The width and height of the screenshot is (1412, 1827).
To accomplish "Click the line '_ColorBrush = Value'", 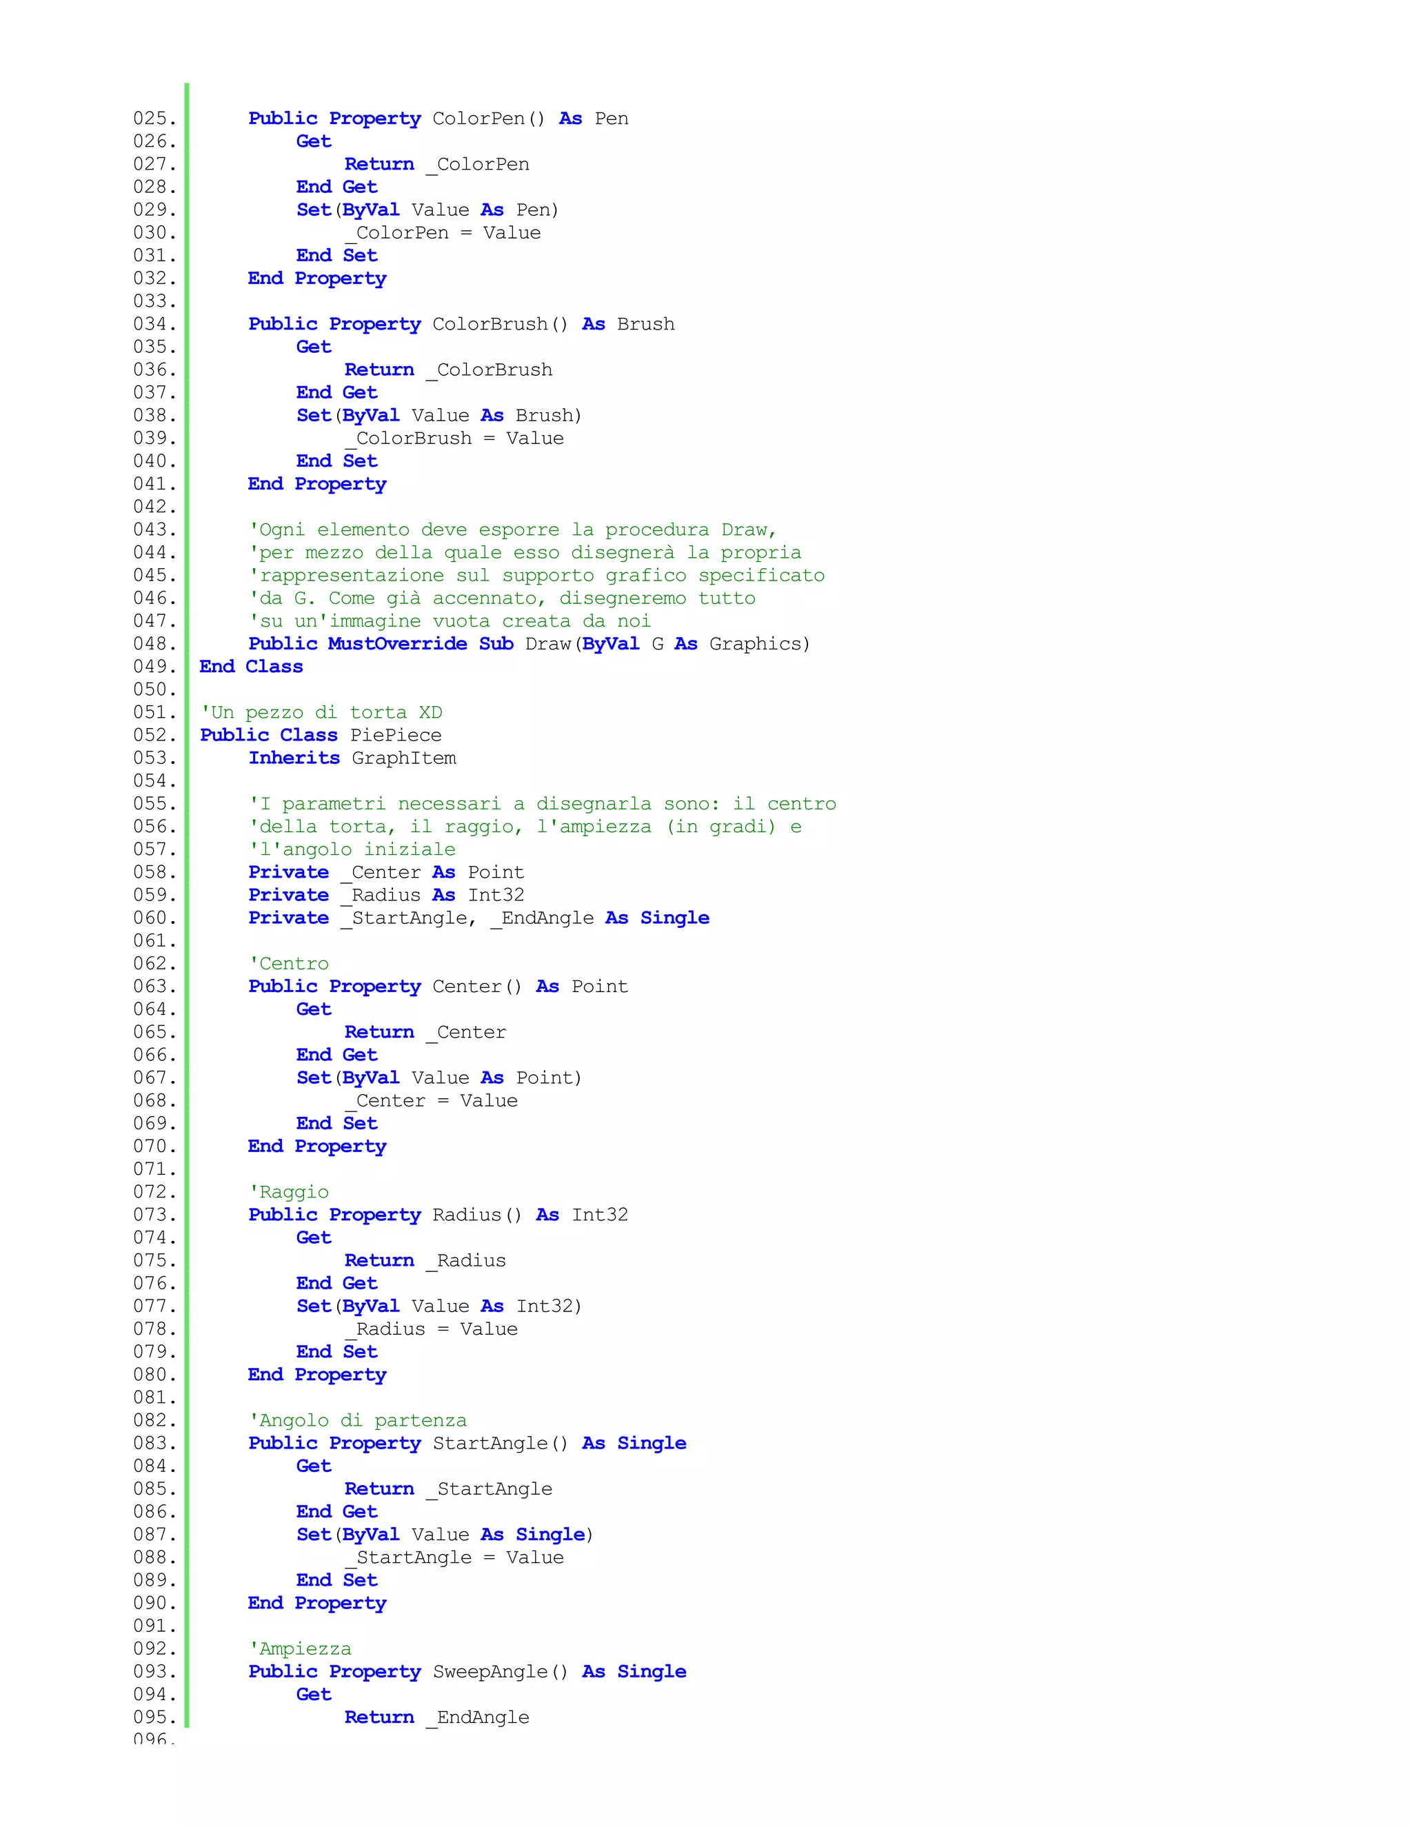I will click(454, 438).
